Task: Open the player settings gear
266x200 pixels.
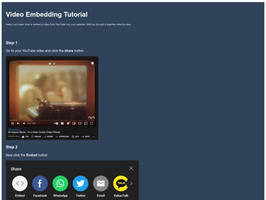Action: point(68,123)
